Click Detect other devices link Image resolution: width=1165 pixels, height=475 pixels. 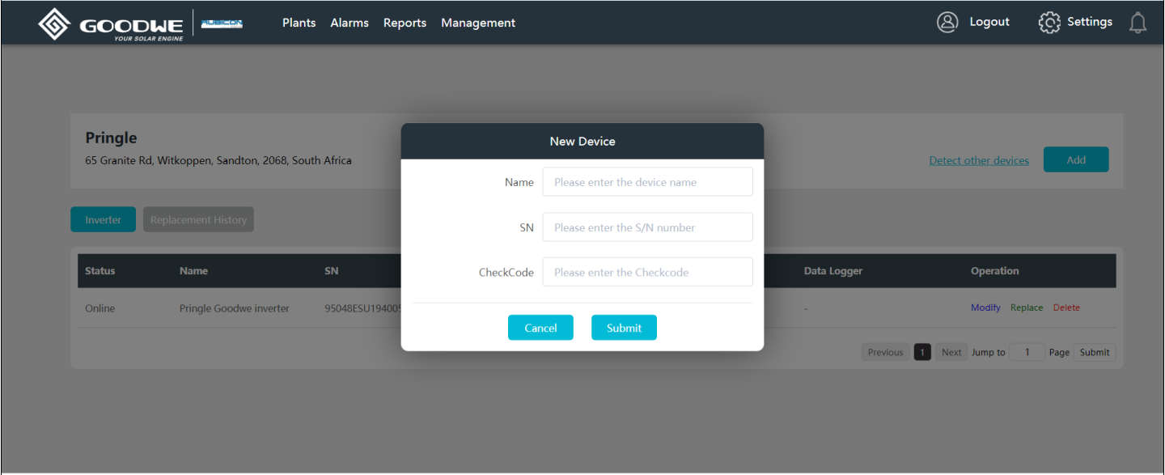(979, 160)
